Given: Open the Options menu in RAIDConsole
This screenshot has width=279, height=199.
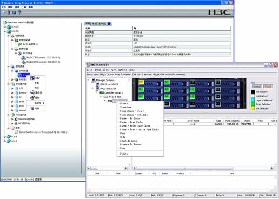Looking at the screenshot, I should 122,70.
